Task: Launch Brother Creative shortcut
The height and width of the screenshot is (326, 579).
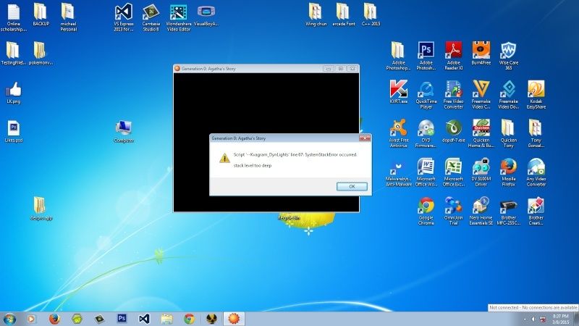Action: pos(536,211)
